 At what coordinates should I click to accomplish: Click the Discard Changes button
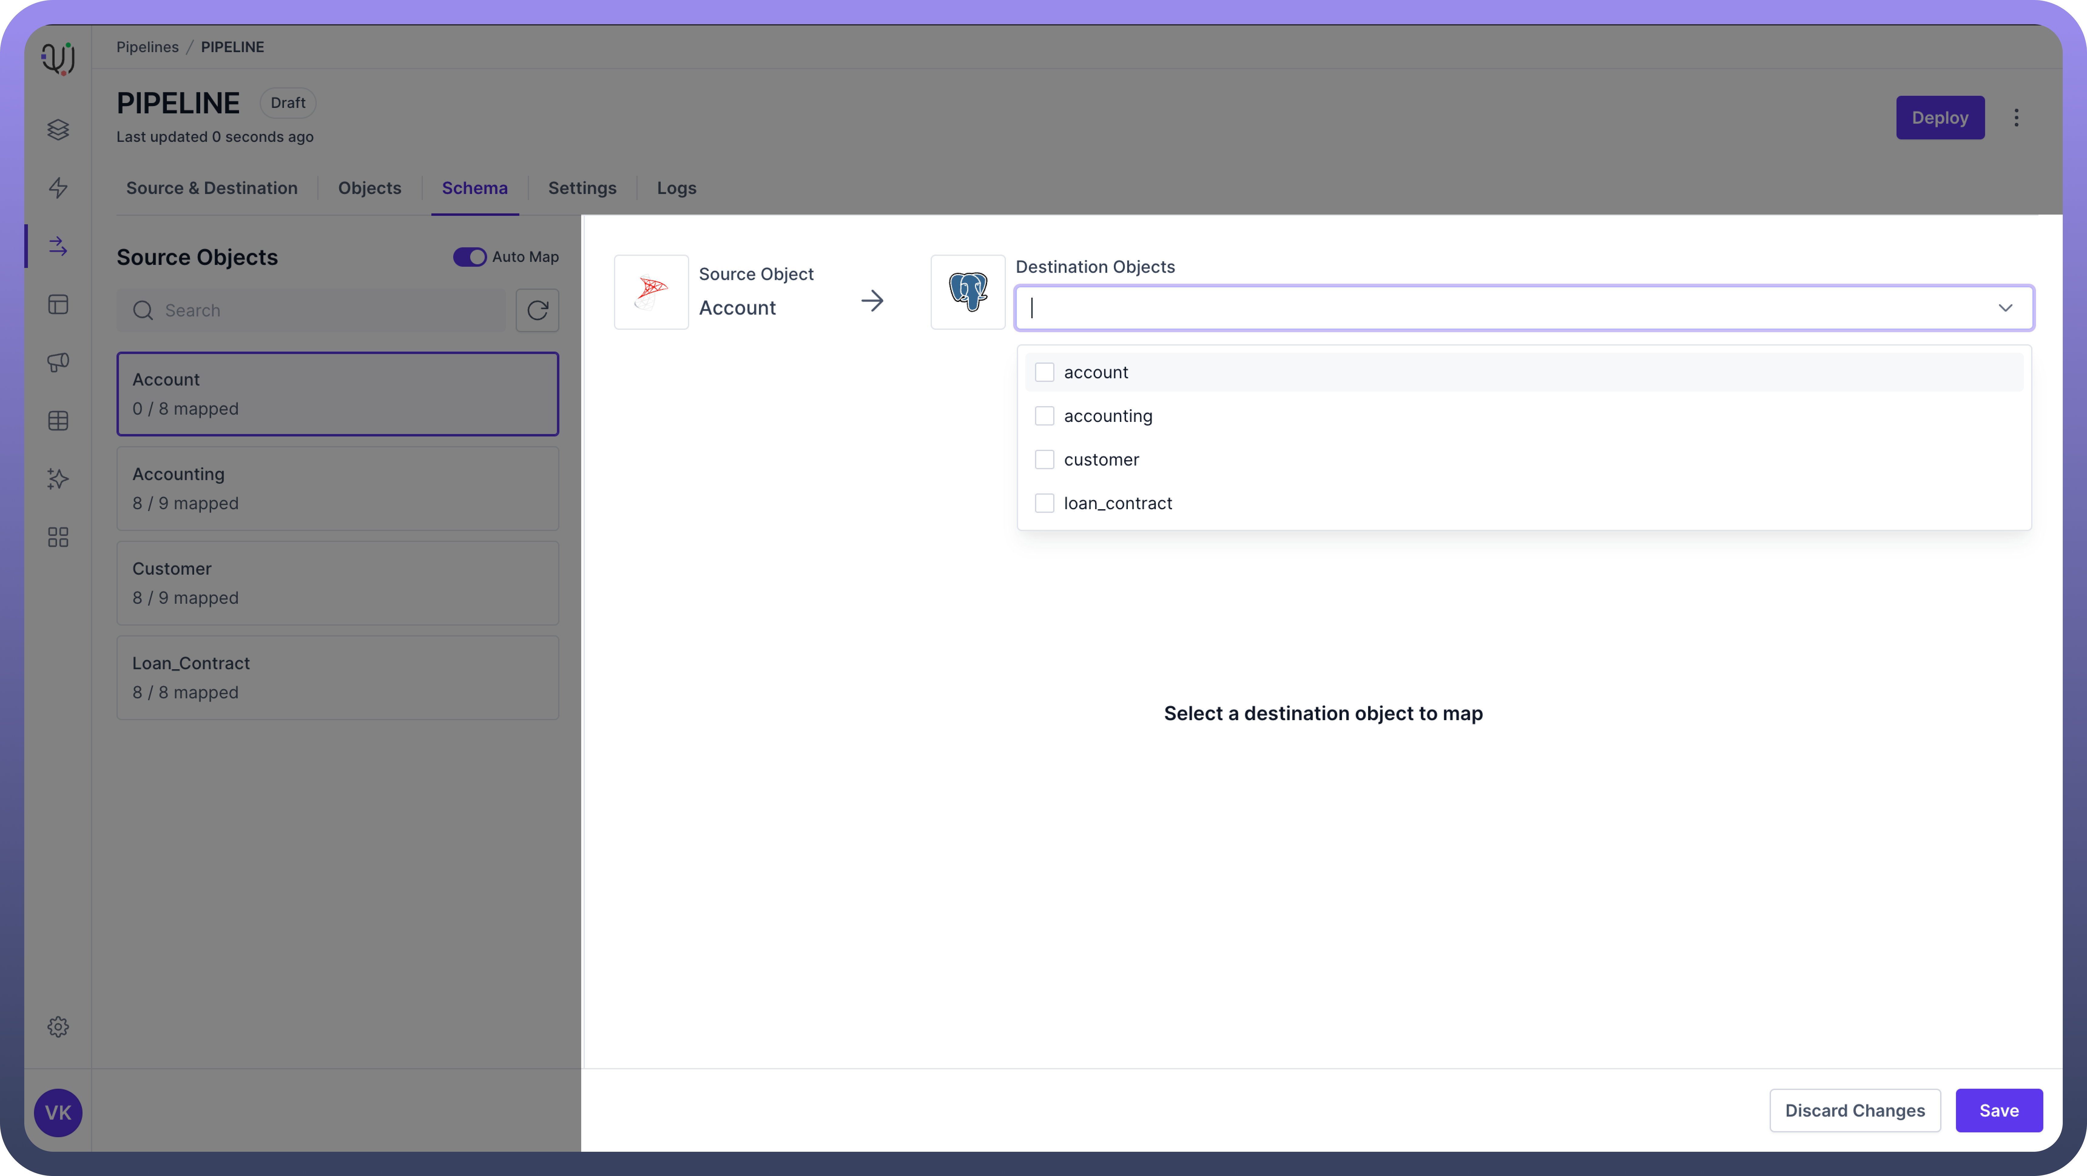point(1854,1111)
